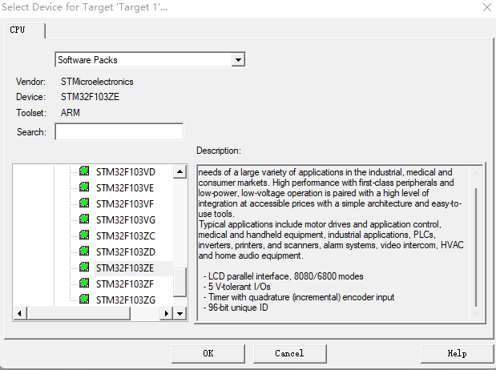Screen dimensions: 496x370
Task: Click device tree scroll right arrow
Action: point(166,314)
